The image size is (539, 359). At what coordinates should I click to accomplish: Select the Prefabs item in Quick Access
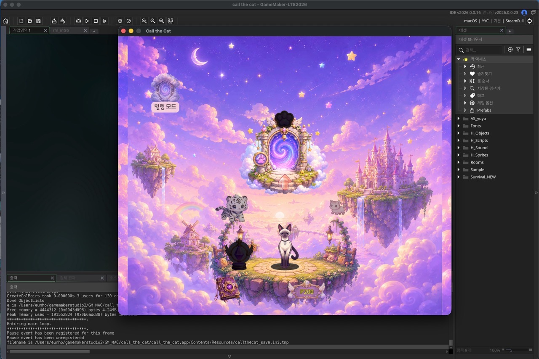(x=484, y=110)
